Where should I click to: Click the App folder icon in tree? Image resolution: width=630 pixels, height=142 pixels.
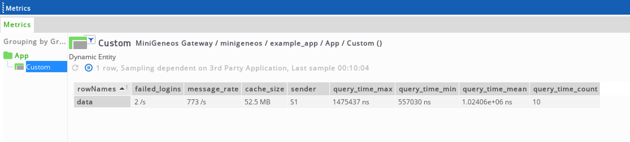click(x=8, y=56)
